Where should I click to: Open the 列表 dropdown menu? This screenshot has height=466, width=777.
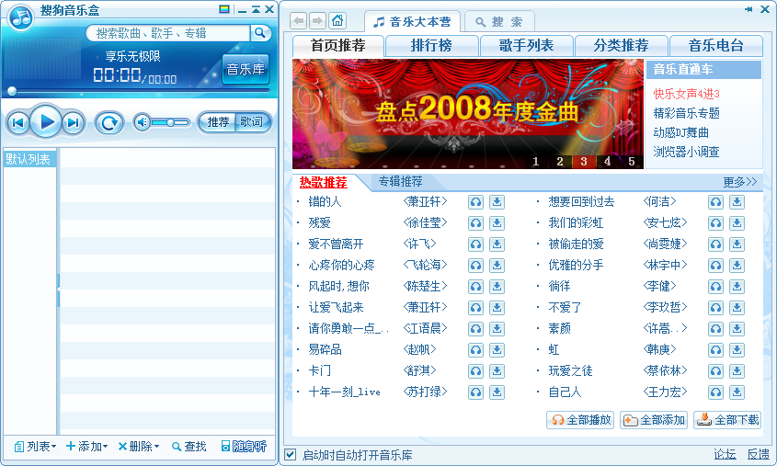pyautogui.click(x=35, y=447)
